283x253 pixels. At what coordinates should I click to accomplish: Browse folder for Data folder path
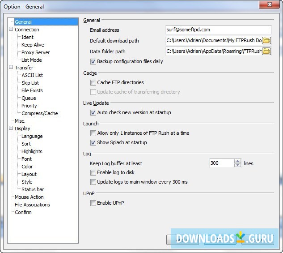point(266,51)
